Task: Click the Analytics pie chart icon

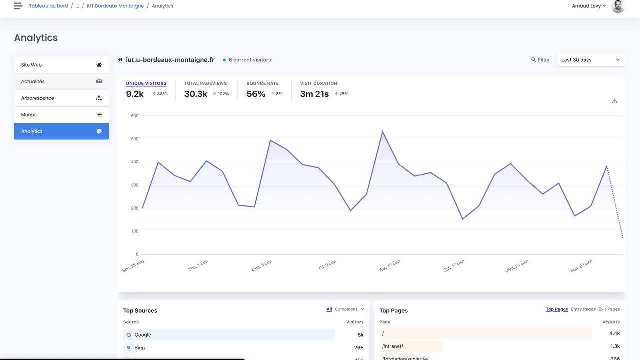Action: click(x=99, y=131)
